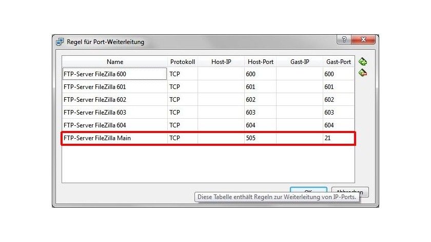This screenshot has height=242, width=431.
Task: Click empty Host-IP cell of FileZilla 600 row
Action: [x=221, y=74]
